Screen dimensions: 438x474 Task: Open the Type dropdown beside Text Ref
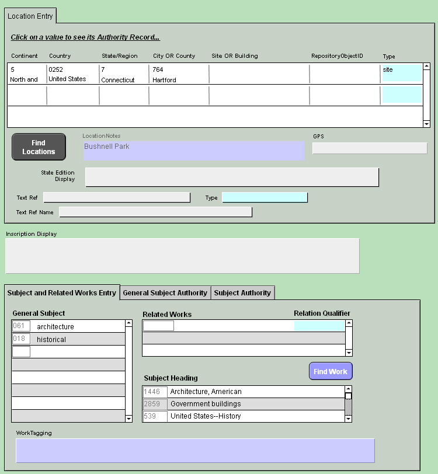[x=265, y=198]
